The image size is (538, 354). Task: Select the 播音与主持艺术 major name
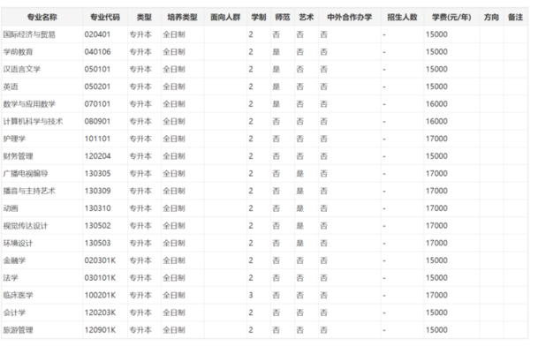[29, 191]
